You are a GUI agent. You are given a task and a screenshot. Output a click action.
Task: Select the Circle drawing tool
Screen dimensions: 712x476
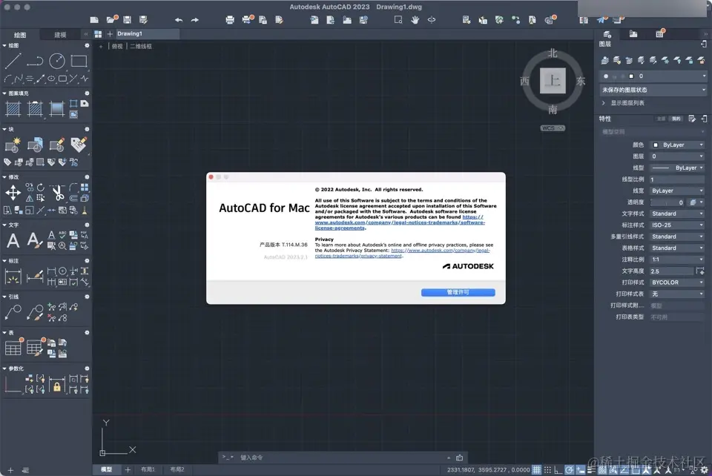point(57,61)
